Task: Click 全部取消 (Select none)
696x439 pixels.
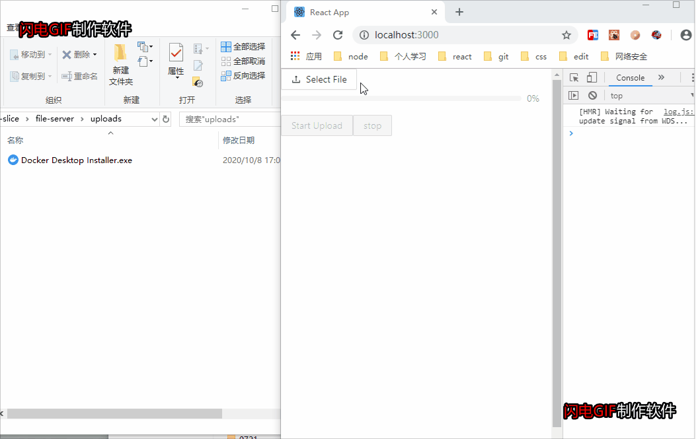Action: tap(243, 61)
